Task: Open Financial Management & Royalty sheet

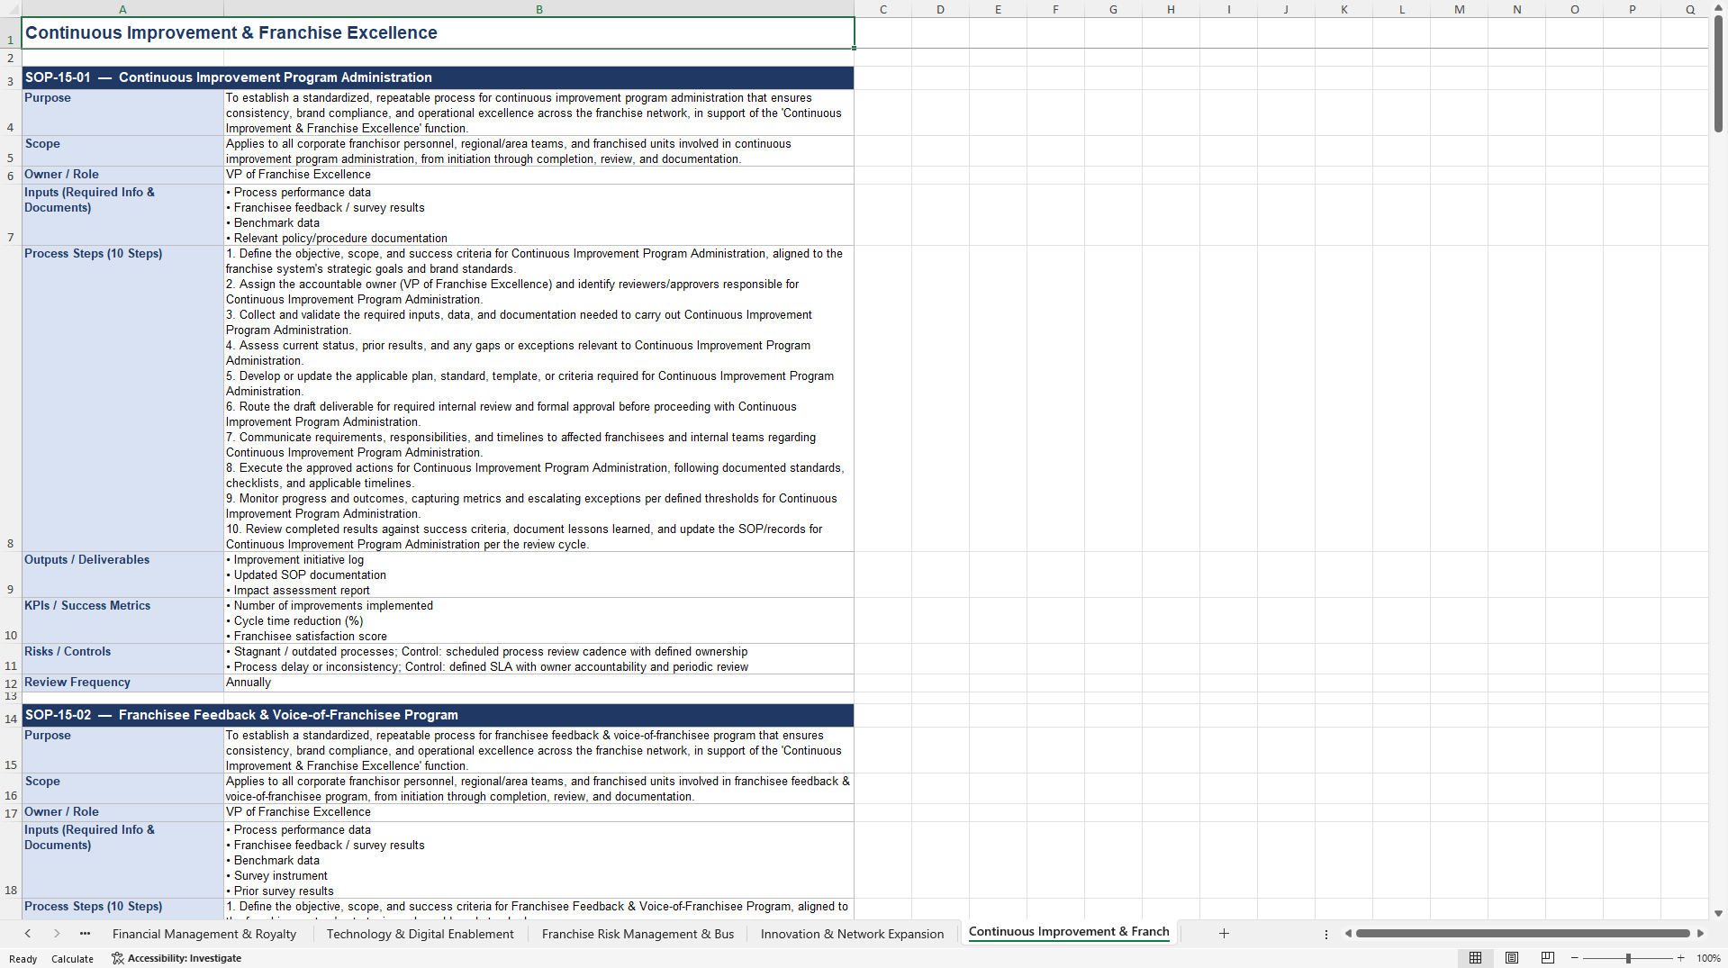Action: pos(204,934)
